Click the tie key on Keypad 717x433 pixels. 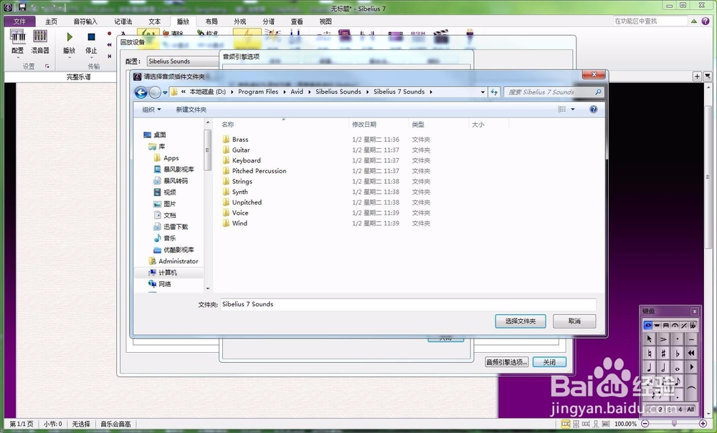(691, 388)
